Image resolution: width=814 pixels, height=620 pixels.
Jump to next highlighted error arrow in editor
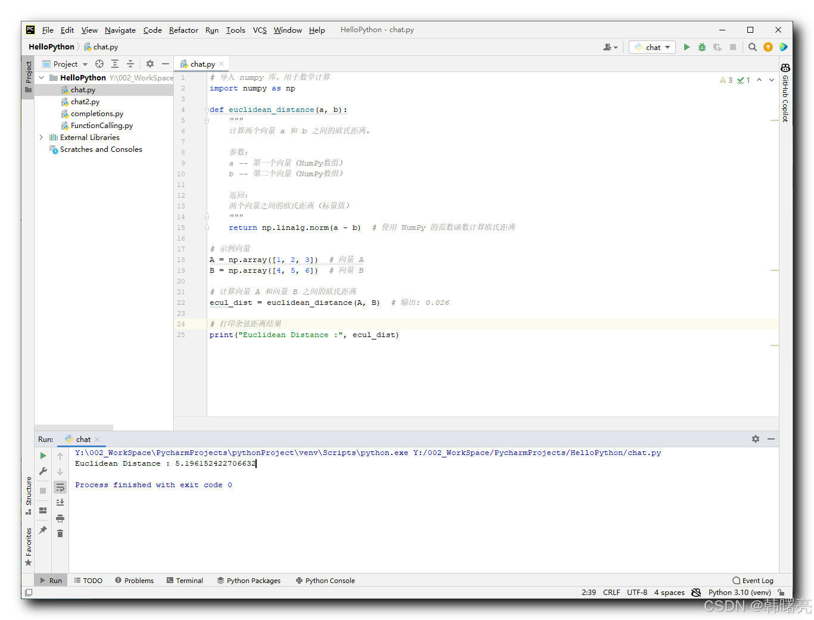(x=772, y=80)
